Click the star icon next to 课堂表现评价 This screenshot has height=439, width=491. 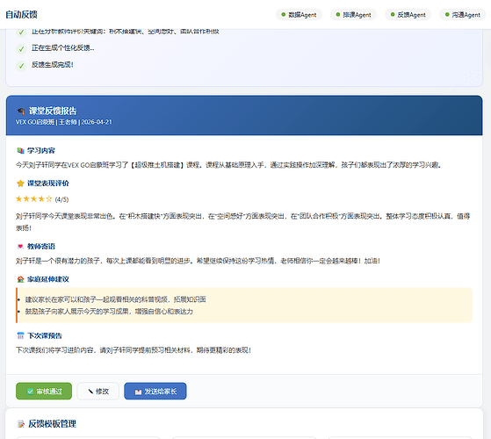pos(20,184)
